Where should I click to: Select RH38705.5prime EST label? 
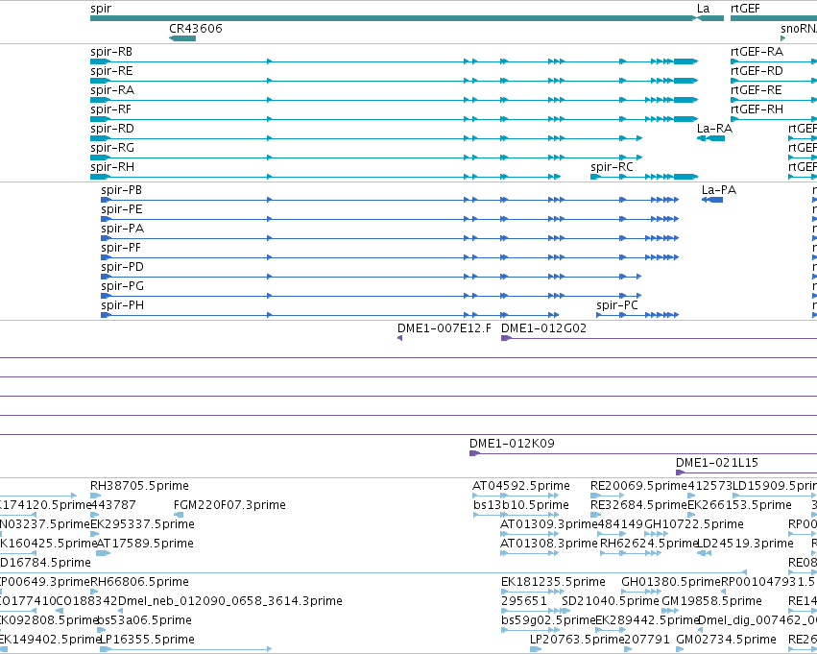pos(139,486)
